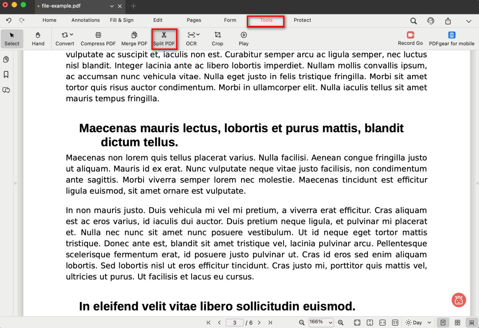Toggle two-page view mode
This screenshot has width=479, height=328.
[x=457, y=323]
